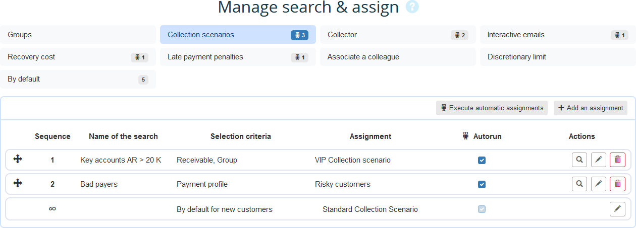Screen dimensions: 636x228
Task: Open magnifier search for Bad payers row
Action: [579, 184]
